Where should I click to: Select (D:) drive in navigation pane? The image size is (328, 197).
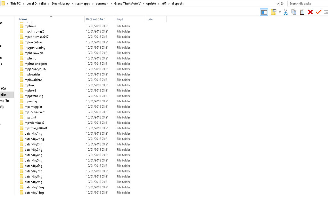(4, 95)
